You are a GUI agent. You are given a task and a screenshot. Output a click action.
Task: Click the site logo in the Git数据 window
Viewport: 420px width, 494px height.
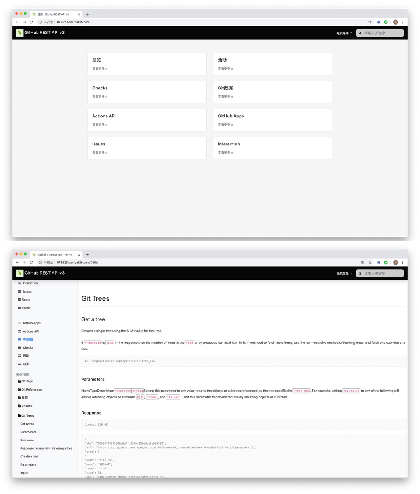coord(19,273)
